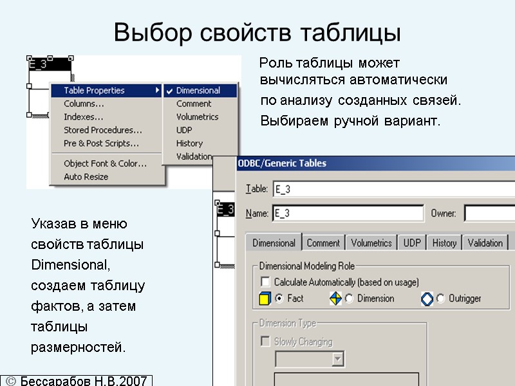Open the Volumetrics tab
This screenshot has width=515, height=386.
click(371, 243)
